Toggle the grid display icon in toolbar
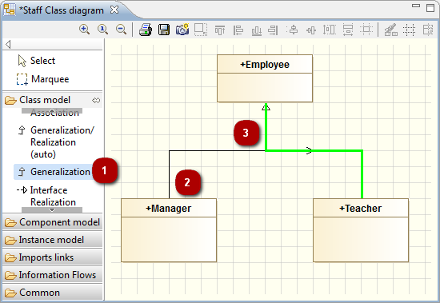440x303 pixels. pyautogui.click(x=409, y=30)
